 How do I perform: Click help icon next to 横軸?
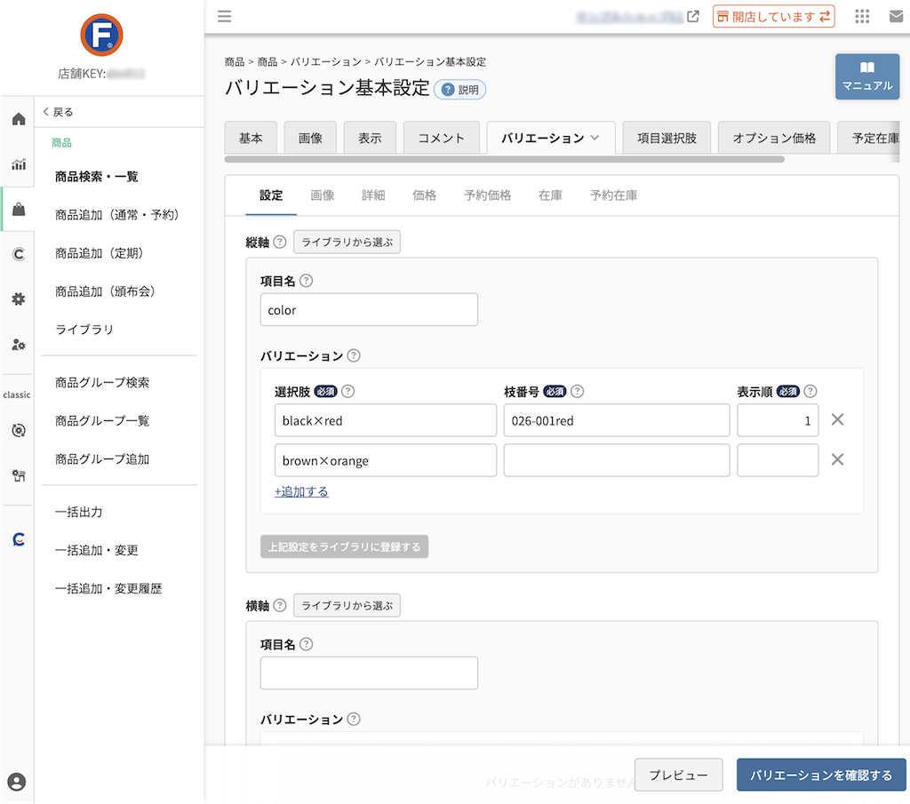tap(280, 606)
